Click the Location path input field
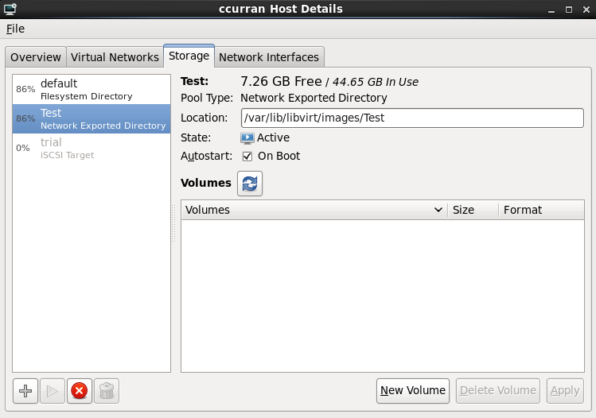Image resolution: width=596 pixels, height=418 pixels. (411, 118)
